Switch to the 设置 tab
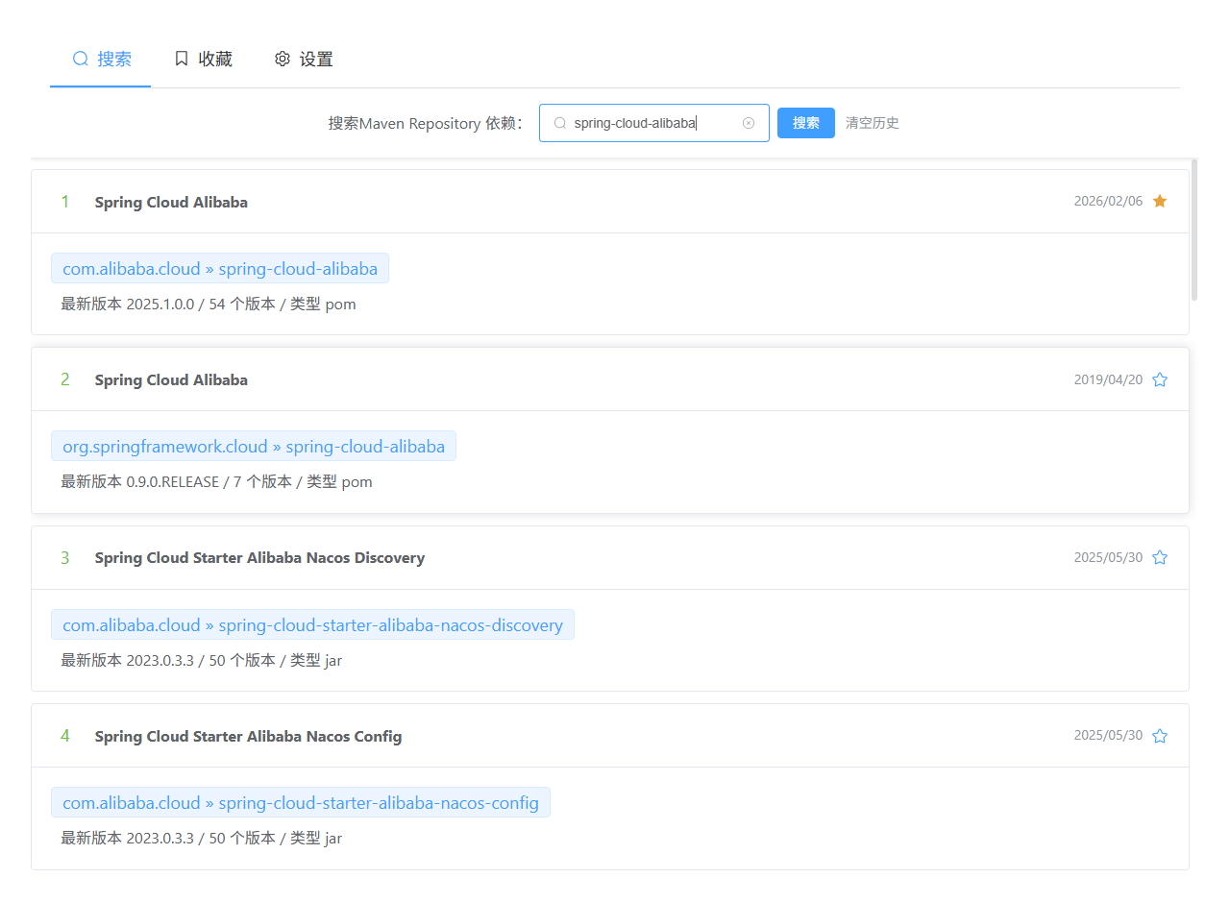Image resolution: width=1230 pixels, height=903 pixels. [304, 59]
